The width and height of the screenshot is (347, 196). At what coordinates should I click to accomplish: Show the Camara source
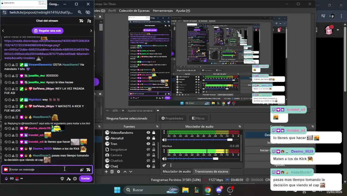pyautogui.click(x=148, y=155)
